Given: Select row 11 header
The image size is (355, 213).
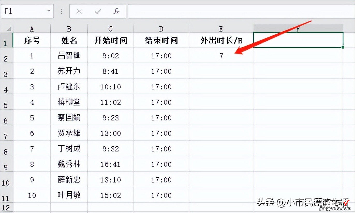Looking at the screenshot, I should tap(6, 195).
